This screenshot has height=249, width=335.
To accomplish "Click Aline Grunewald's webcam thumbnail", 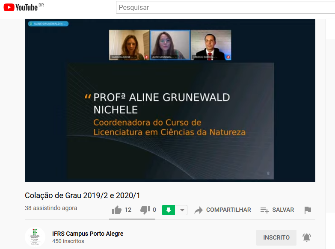I will [170, 44].
